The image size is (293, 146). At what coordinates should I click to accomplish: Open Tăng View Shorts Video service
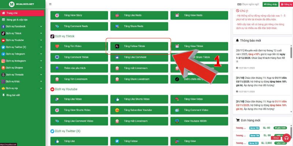coord(79,110)
